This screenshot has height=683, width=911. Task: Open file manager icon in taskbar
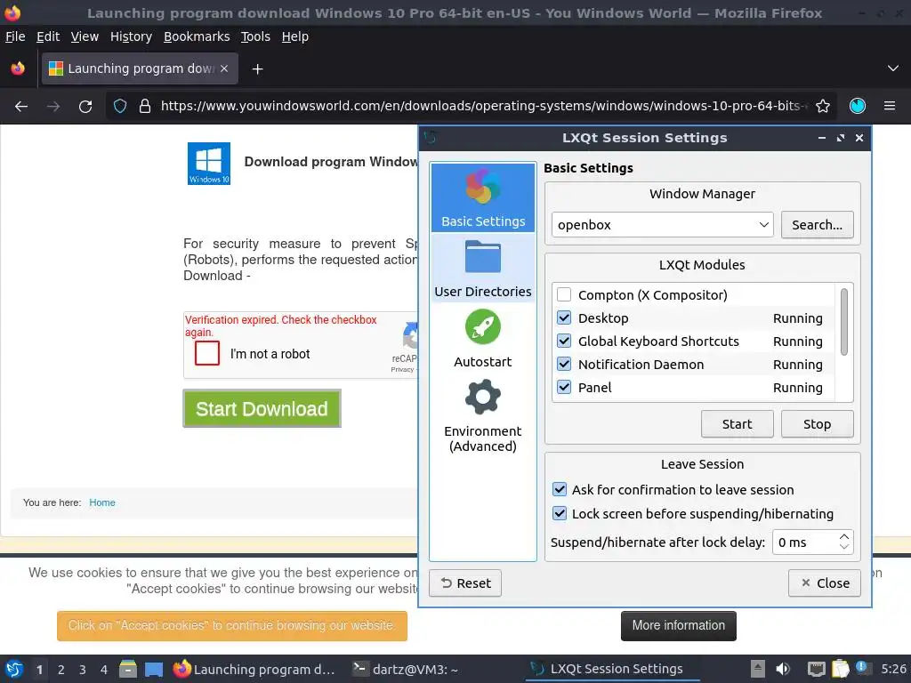point(128,670)
